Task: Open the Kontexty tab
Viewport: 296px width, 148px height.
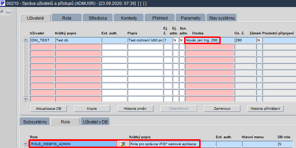Action: [x=129, y=18]
